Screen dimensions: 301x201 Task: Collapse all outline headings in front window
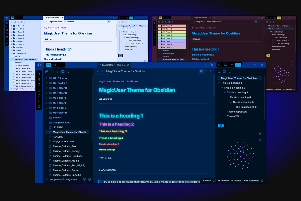(x=230, y=72)
